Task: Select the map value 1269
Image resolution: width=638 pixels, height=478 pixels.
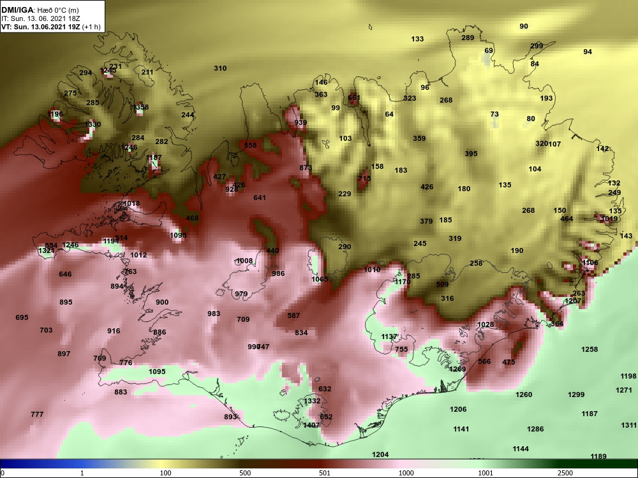Action: 457,369
